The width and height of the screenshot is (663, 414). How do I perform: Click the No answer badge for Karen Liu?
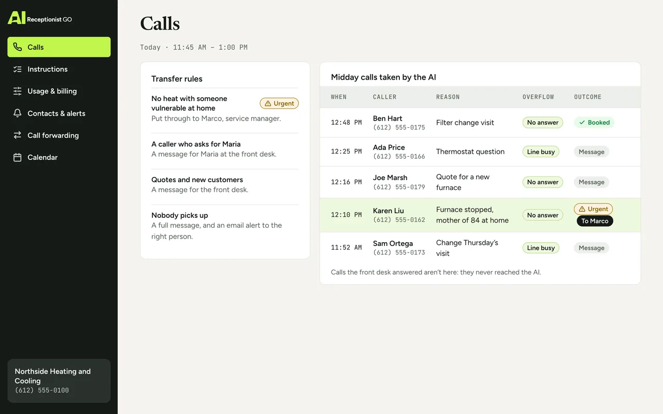[x=543, y=215]
